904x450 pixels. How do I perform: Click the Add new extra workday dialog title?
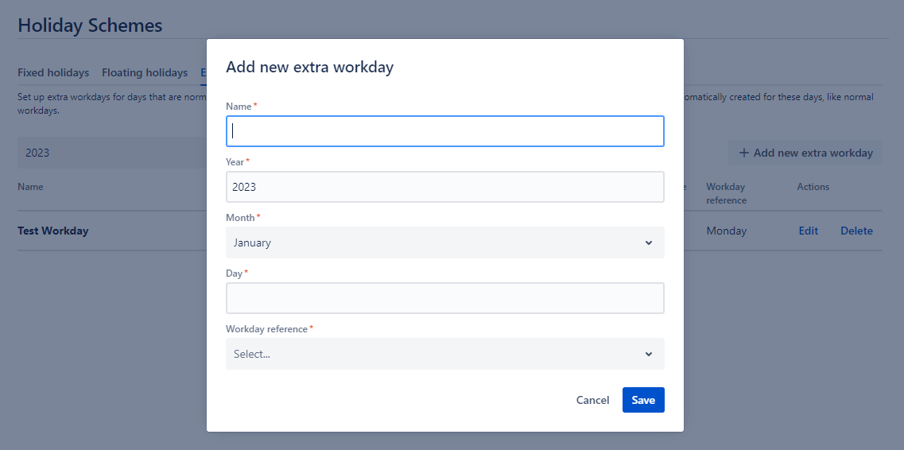pos(309,67)
